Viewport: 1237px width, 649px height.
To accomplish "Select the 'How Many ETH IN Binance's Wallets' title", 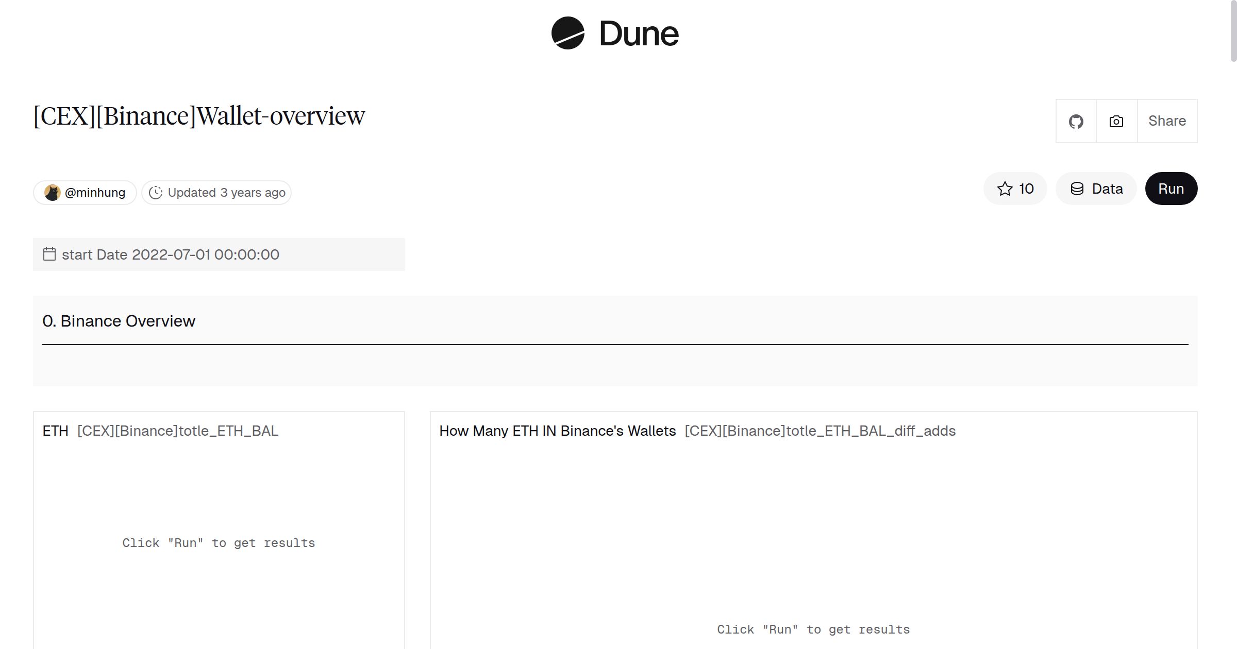I will point(557,431).
